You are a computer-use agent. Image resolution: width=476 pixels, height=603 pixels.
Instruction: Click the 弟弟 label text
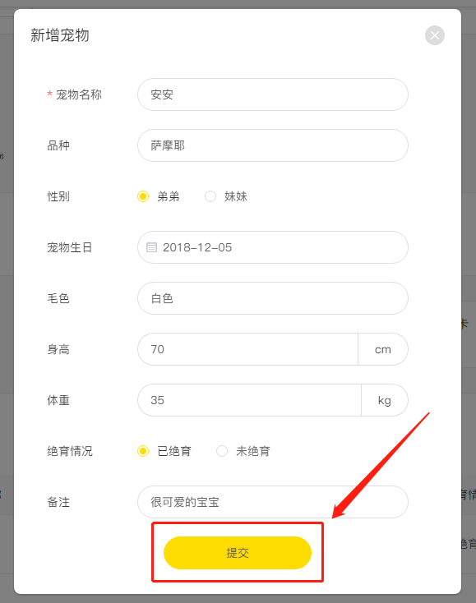point(169,196)
